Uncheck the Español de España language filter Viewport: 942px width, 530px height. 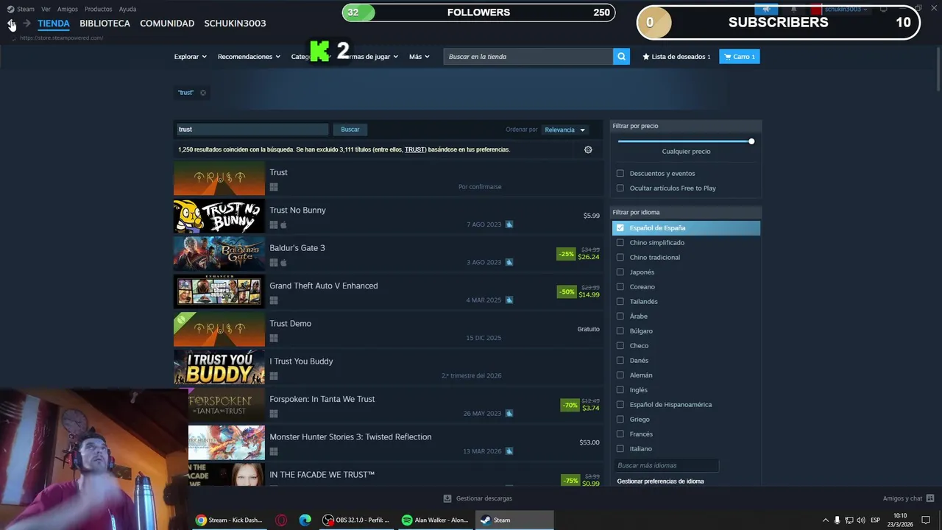[620, 228]
